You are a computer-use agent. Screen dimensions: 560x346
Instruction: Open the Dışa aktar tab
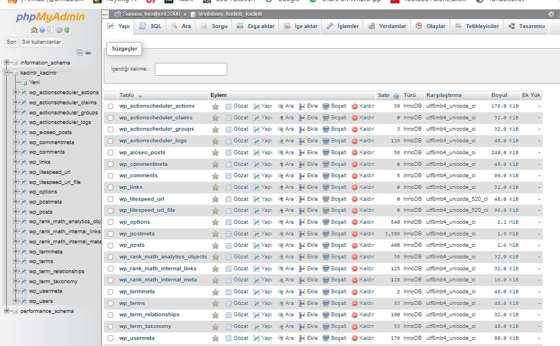pos(256,26)
